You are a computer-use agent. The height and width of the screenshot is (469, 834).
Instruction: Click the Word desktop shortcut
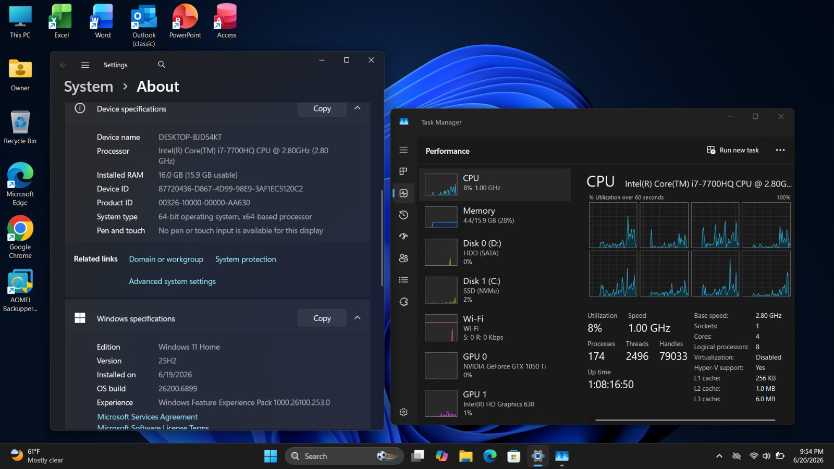(103, 22)
